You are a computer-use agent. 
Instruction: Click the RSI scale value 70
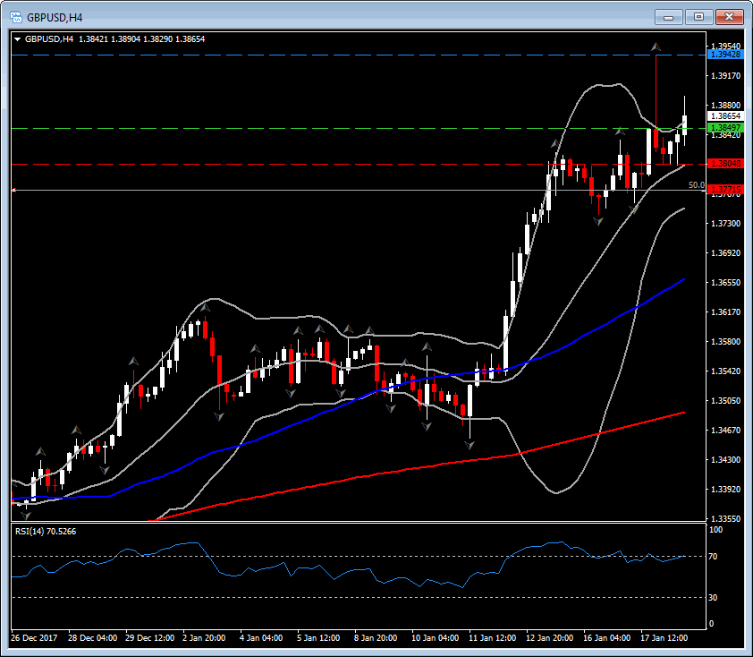(713, 557)
